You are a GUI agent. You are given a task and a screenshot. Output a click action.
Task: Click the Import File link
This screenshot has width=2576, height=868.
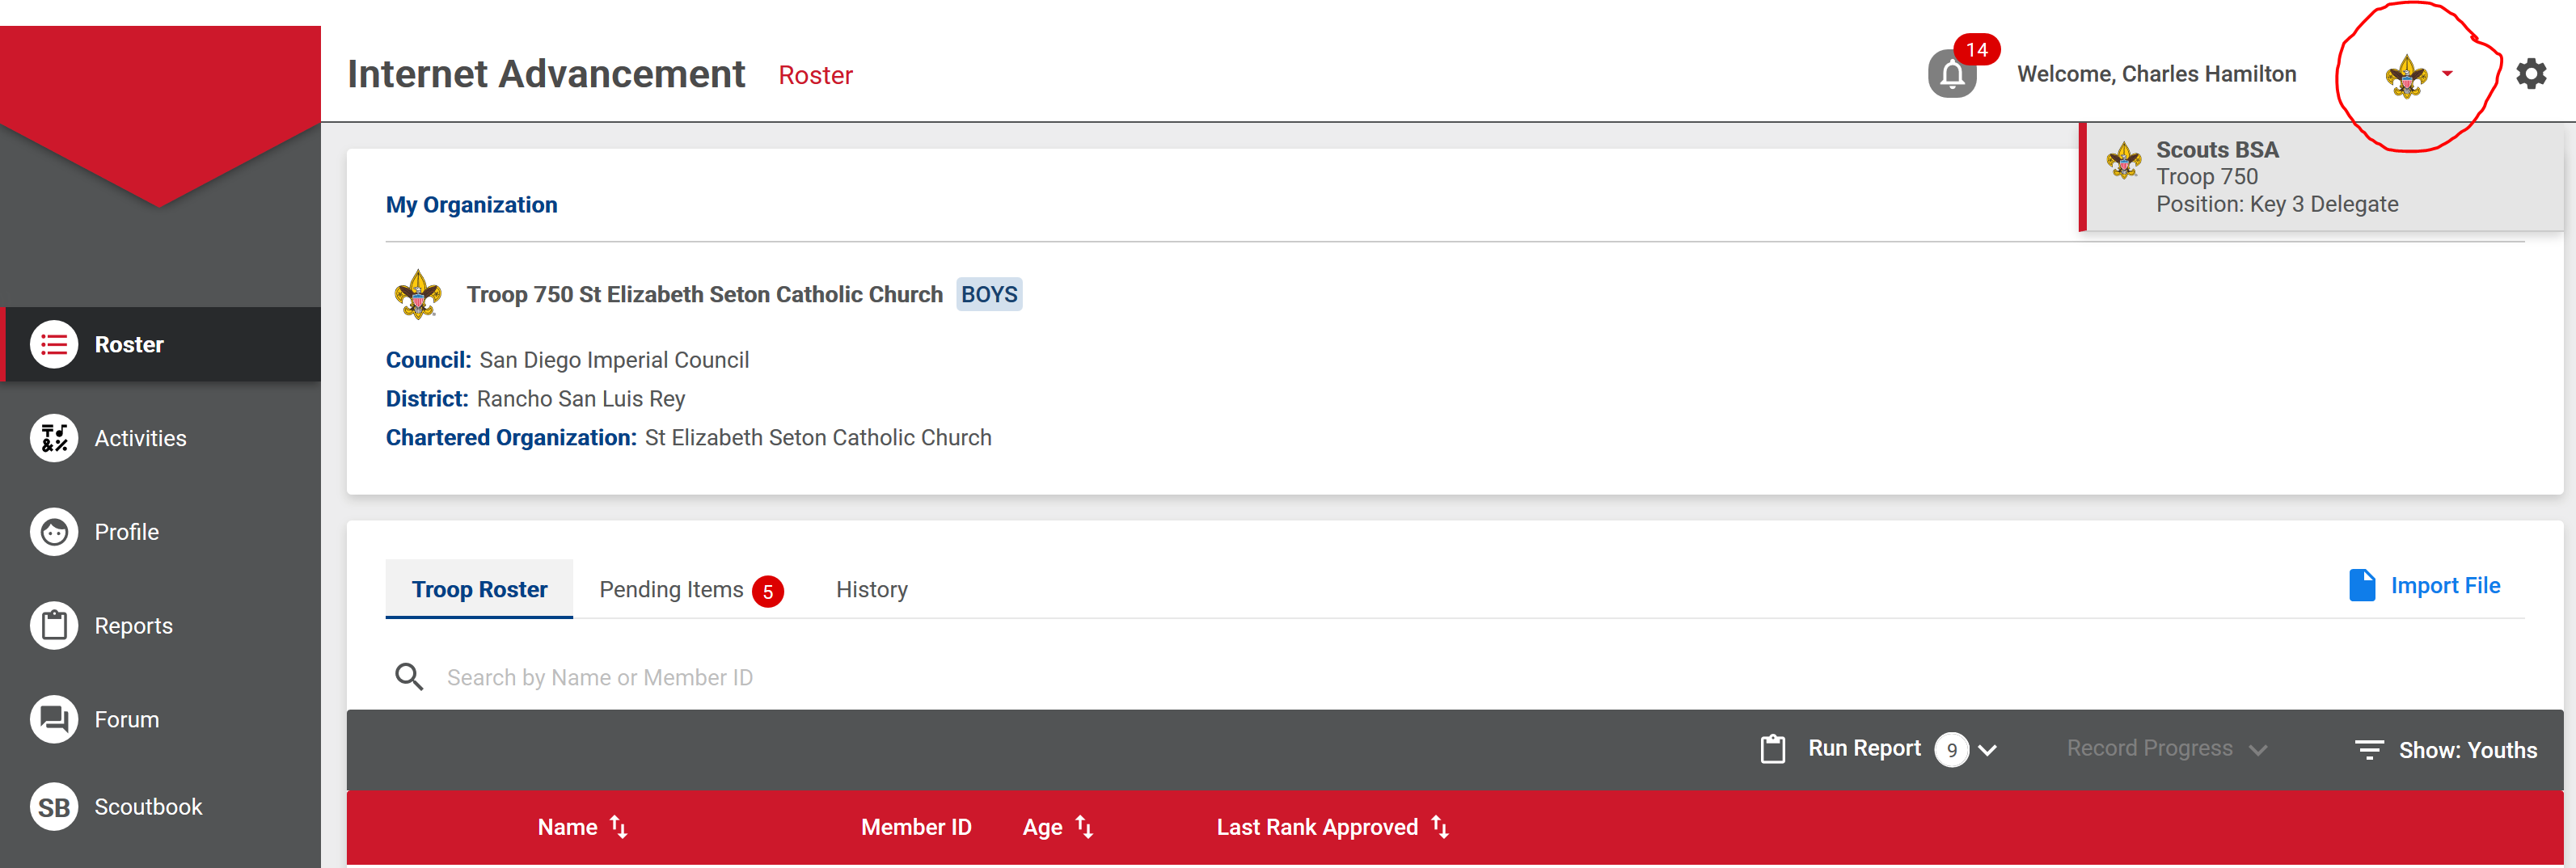click(2445, 586)
